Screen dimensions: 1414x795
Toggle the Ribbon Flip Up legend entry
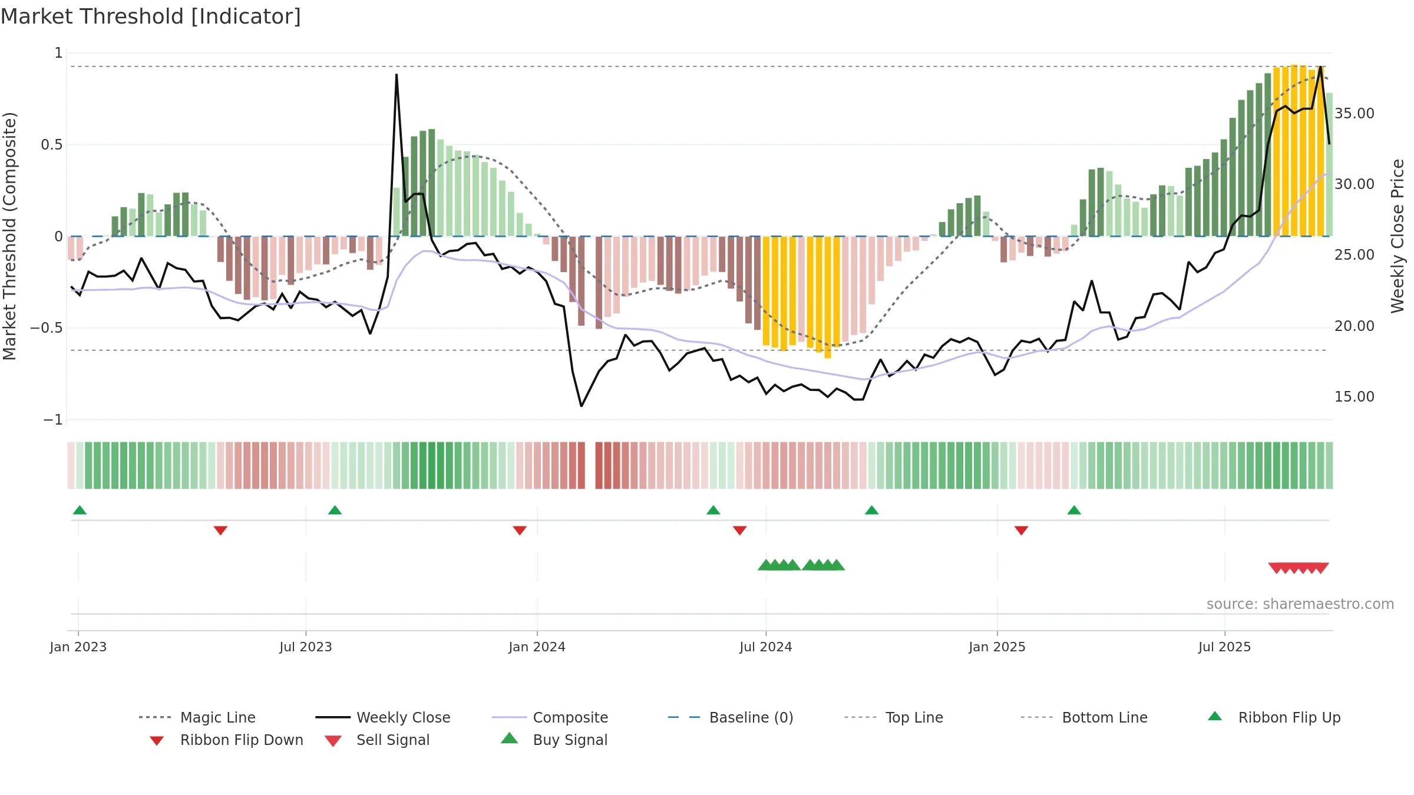(1273, 717)
